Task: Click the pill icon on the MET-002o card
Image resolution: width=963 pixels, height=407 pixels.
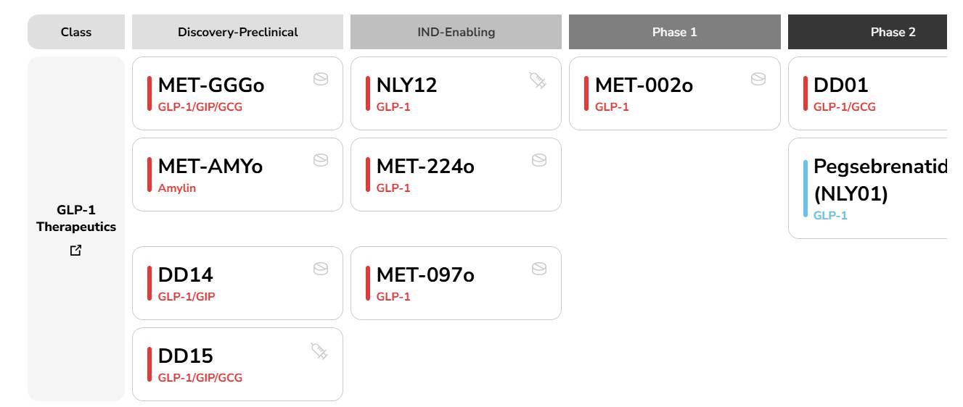Action: [758, 79]
